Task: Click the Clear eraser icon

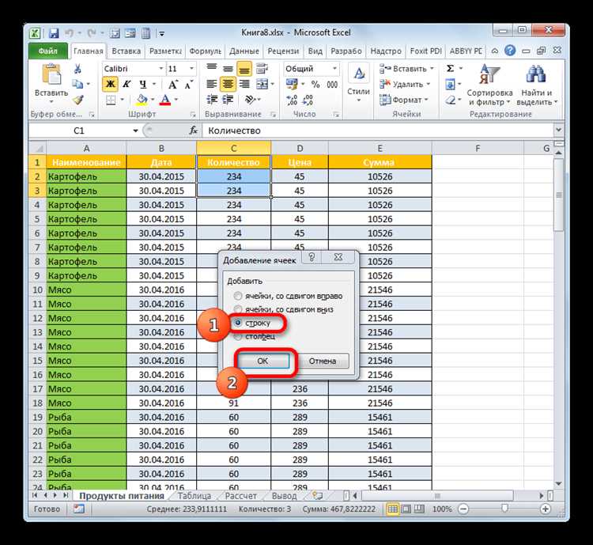Action: (451, 100)
